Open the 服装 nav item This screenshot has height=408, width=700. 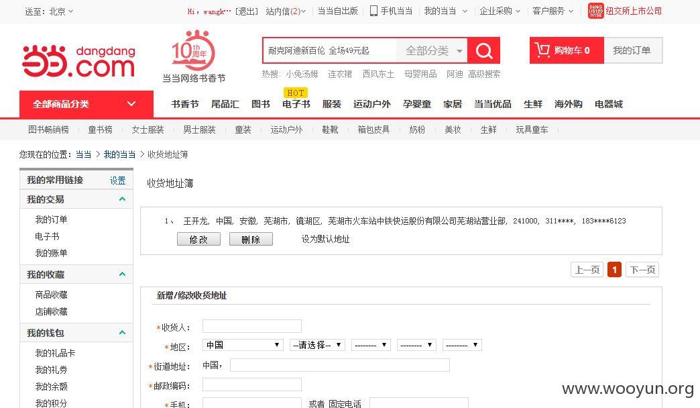click(x=332, y=104)
